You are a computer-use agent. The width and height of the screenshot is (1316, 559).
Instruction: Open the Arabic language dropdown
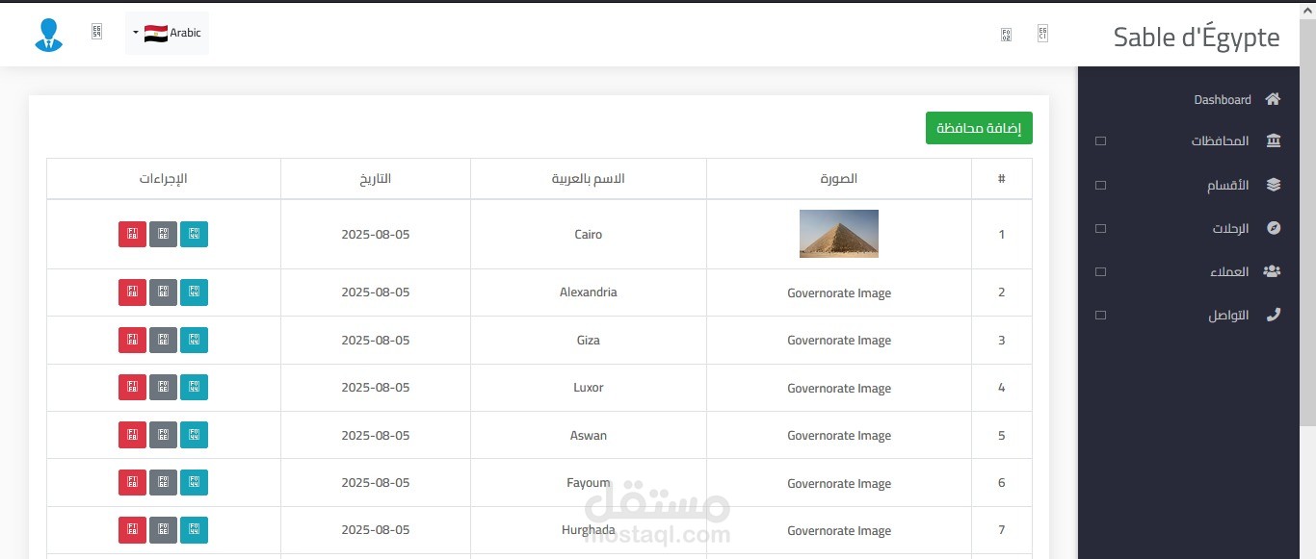click(167, 33)
